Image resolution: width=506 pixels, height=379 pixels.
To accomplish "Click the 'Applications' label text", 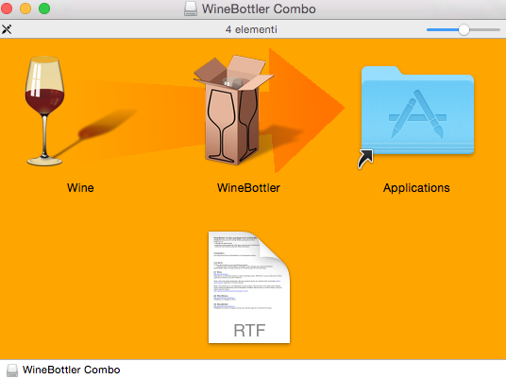I will (x=416, y=188).
